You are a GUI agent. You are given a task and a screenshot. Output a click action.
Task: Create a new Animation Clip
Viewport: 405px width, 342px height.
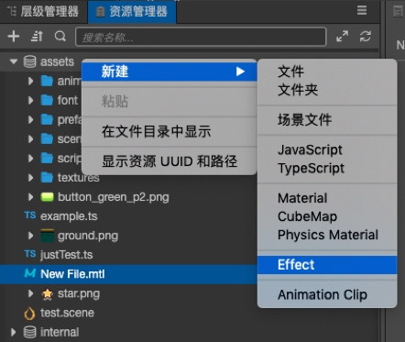[x=327, y=294]
